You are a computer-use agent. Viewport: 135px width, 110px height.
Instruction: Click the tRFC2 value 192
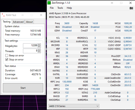tap(67, 89)
